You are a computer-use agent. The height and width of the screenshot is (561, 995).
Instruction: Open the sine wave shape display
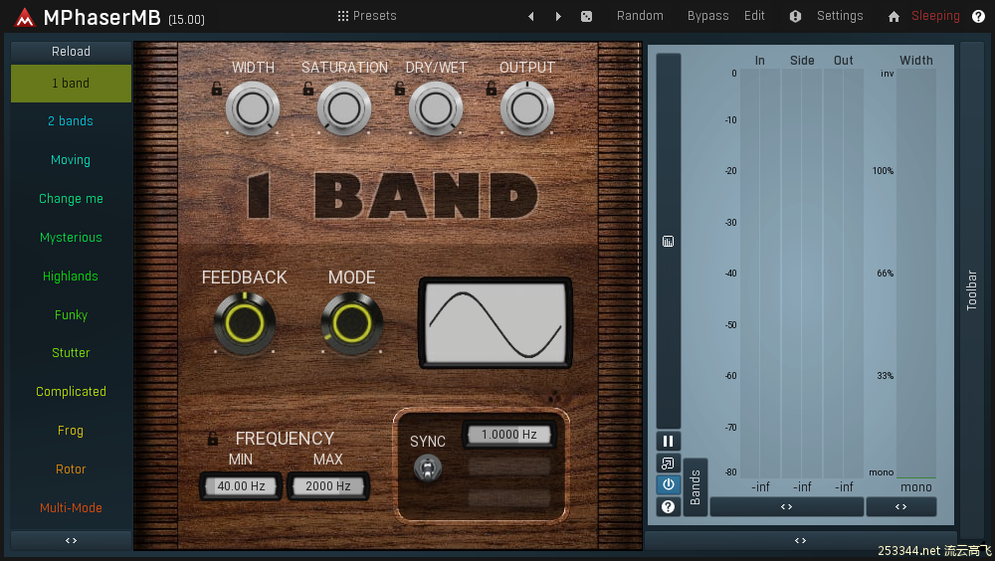496,323
